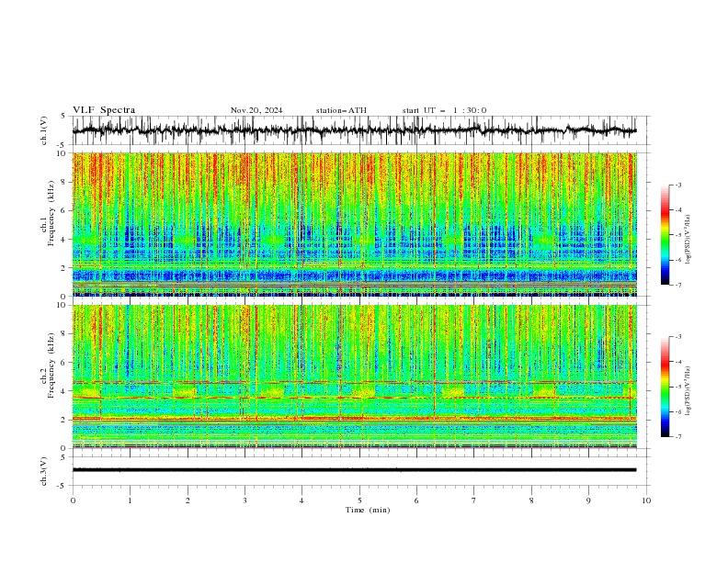Screen dimensions: 728x562
Task: Click the 'start UT = 1:30:0' text
Action: [444, 110]
